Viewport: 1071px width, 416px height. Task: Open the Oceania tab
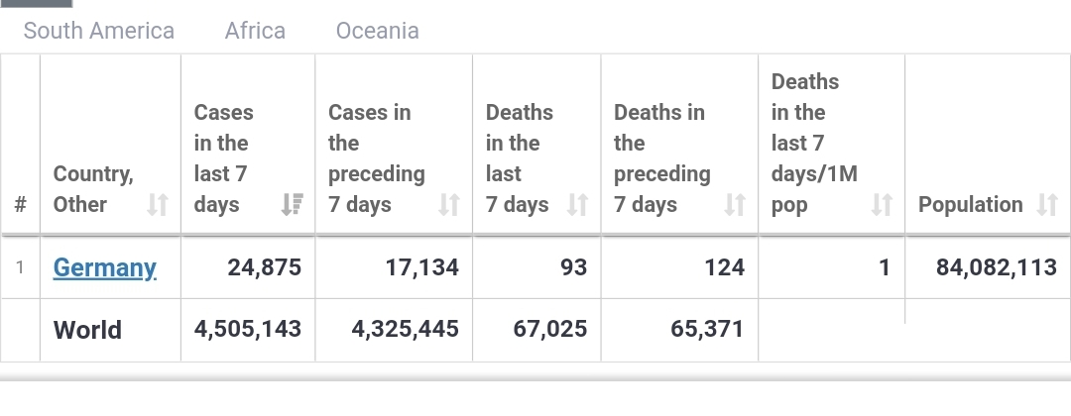[378, 31]
